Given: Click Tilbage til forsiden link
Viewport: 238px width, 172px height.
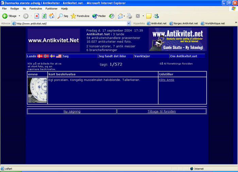Looking at the screenshot, I should (x=161, y=111).
